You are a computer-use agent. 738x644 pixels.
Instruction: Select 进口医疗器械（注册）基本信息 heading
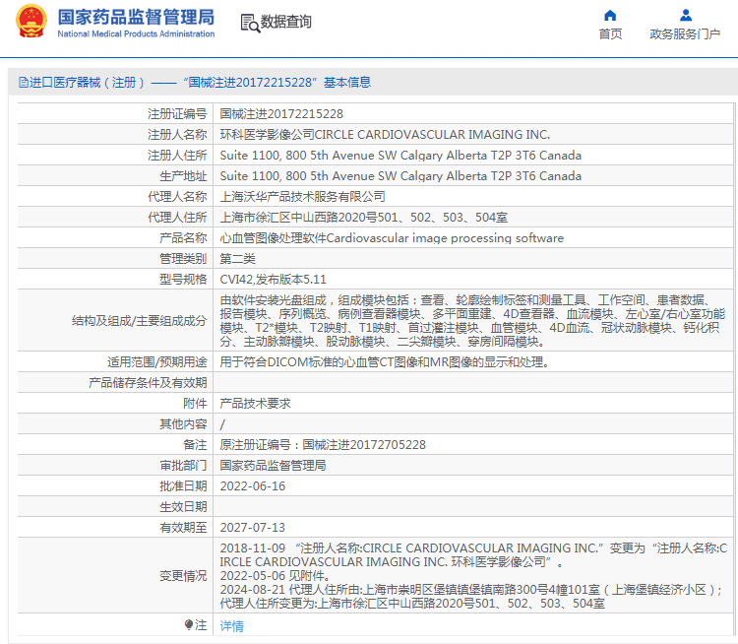point(195,83)
